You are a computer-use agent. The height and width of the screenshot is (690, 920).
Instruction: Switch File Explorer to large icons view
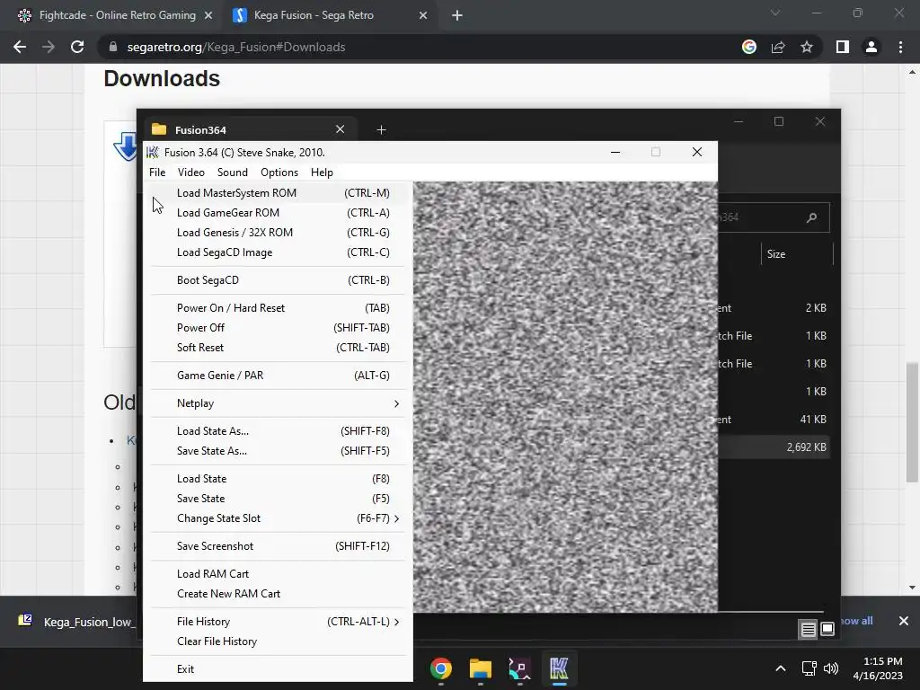click(x=827, y=629)
